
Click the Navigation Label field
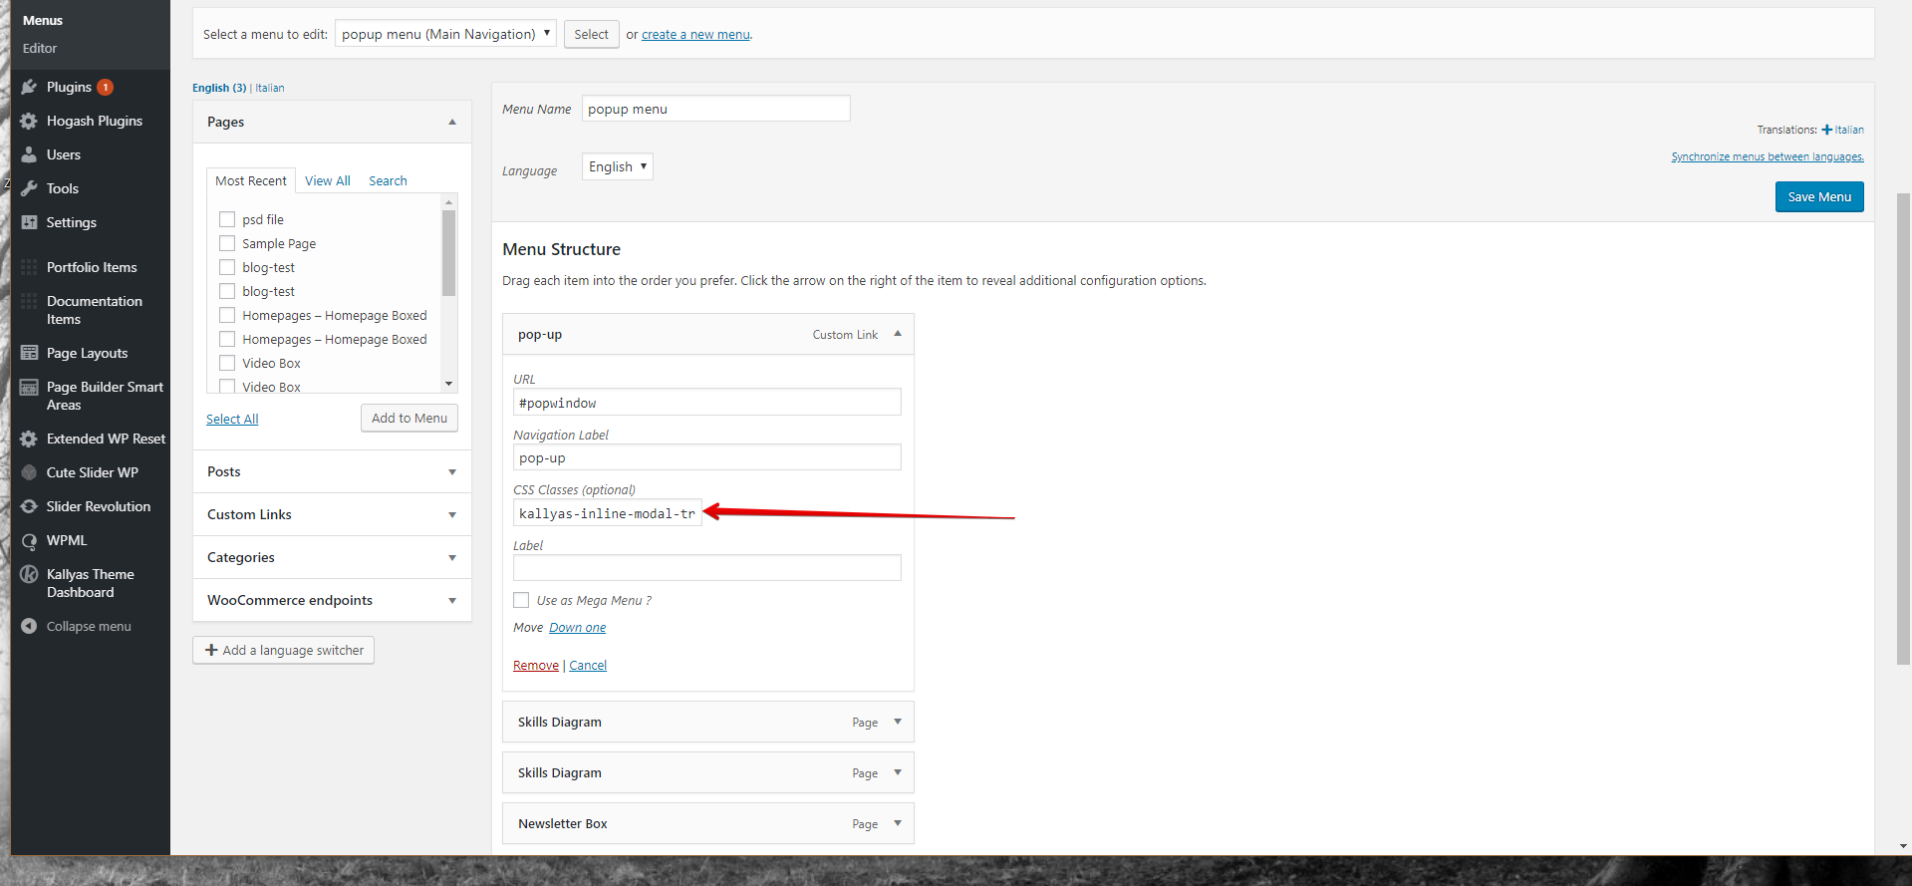coord(707,457)
